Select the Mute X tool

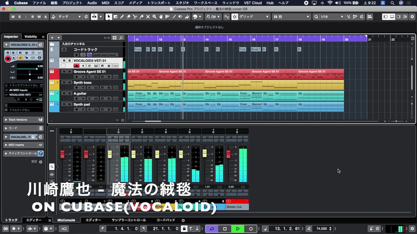pyautogui.click(x=148, y=17)
